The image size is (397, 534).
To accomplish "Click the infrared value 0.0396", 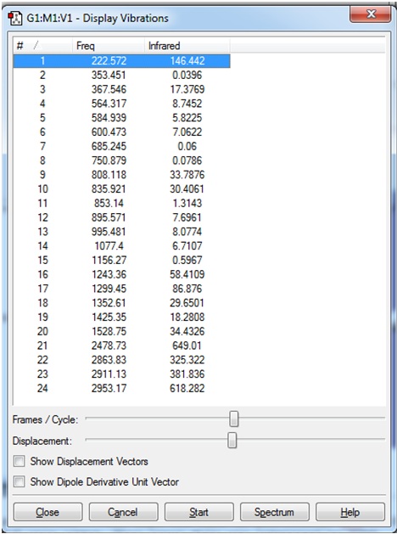I will click(187, 75).
